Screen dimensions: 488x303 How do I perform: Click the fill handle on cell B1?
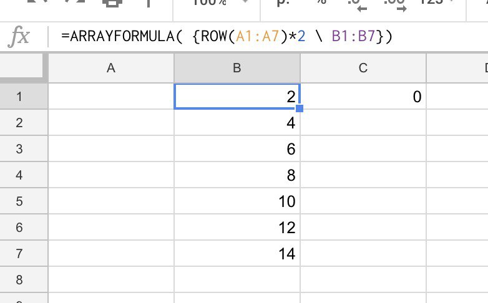tap(300, 108)
